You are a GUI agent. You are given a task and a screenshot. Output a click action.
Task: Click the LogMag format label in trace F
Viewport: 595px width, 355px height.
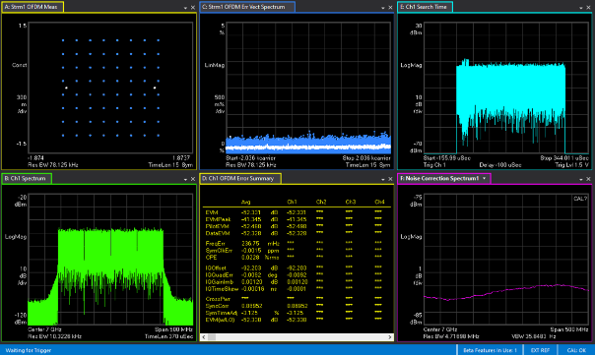412,237
